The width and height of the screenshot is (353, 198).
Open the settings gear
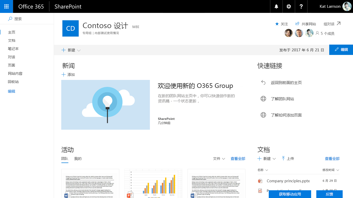point(289,6)
